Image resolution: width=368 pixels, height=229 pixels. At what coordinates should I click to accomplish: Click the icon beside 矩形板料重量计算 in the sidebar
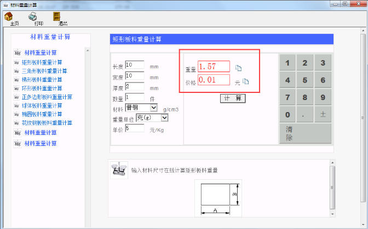(x=16, y=62)
